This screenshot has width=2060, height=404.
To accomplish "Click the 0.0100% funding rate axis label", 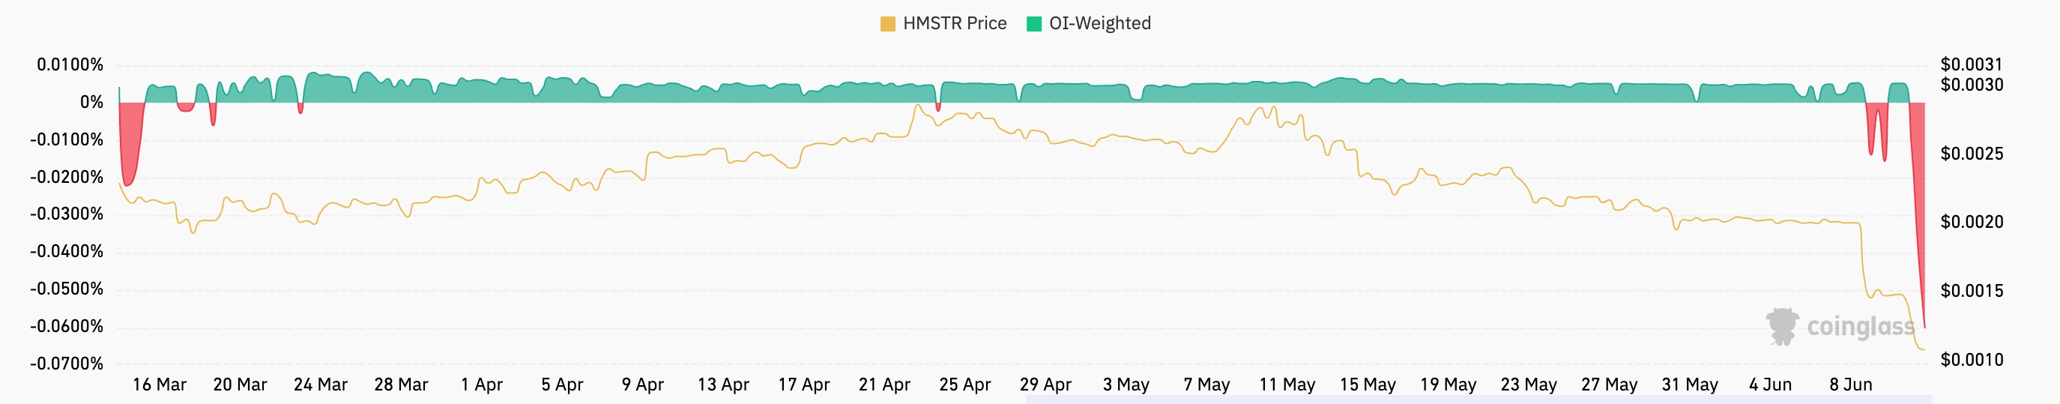I will click(70, 64).
